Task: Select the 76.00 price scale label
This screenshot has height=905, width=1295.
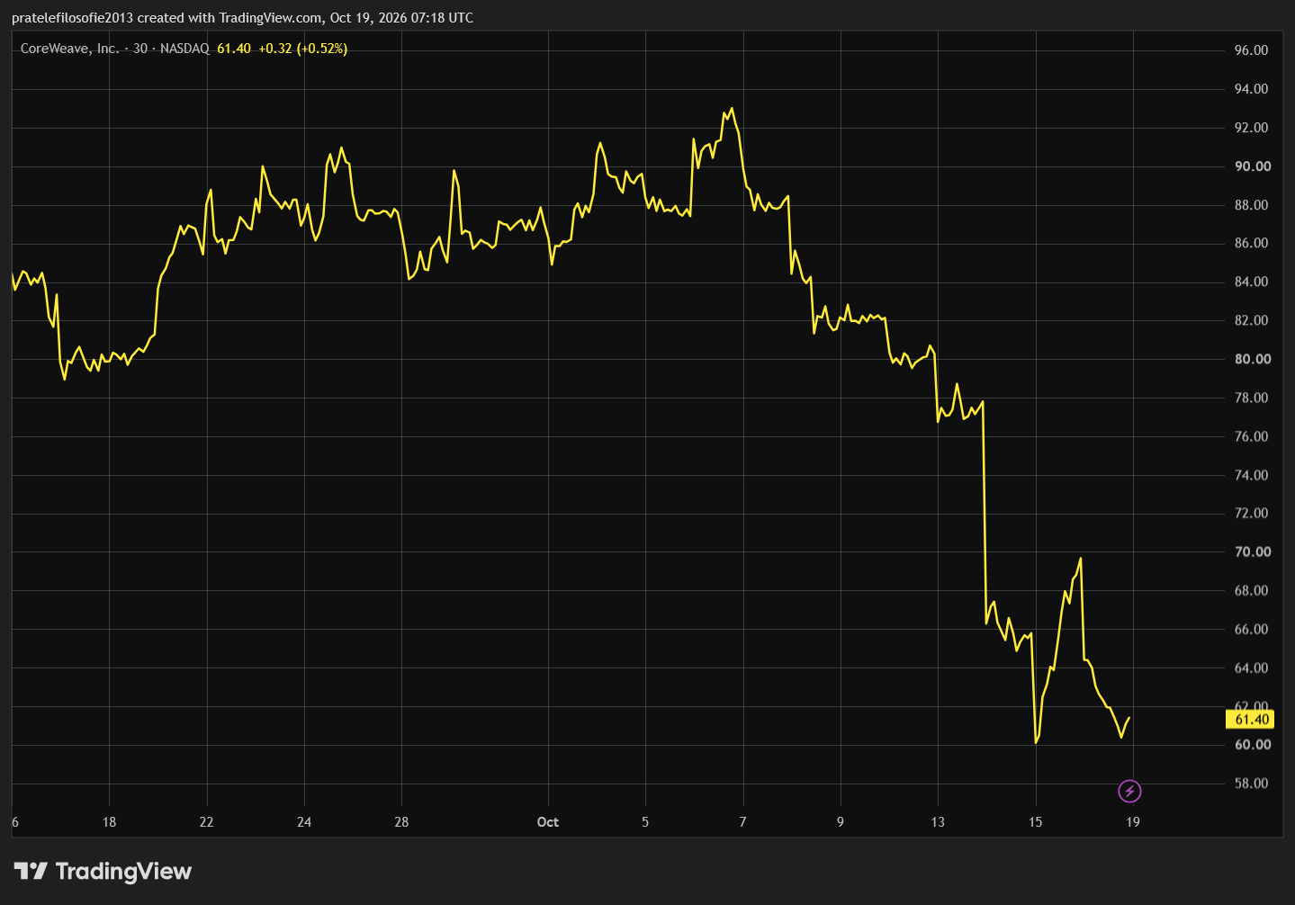Action: pyautogui.click(x=1251, y=436)
